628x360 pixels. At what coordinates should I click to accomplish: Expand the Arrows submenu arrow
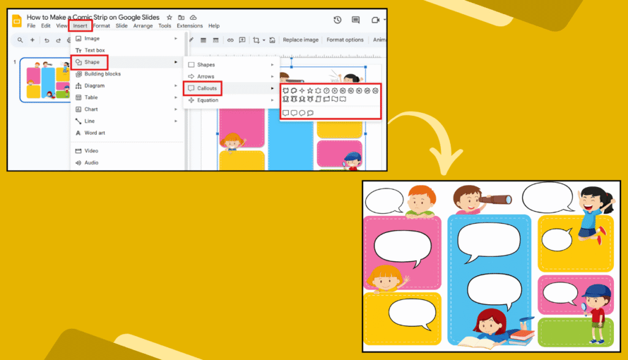click(272, 77)
